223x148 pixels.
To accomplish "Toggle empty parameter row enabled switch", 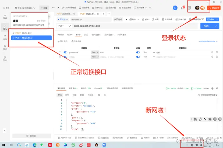I will click(65, 57).
